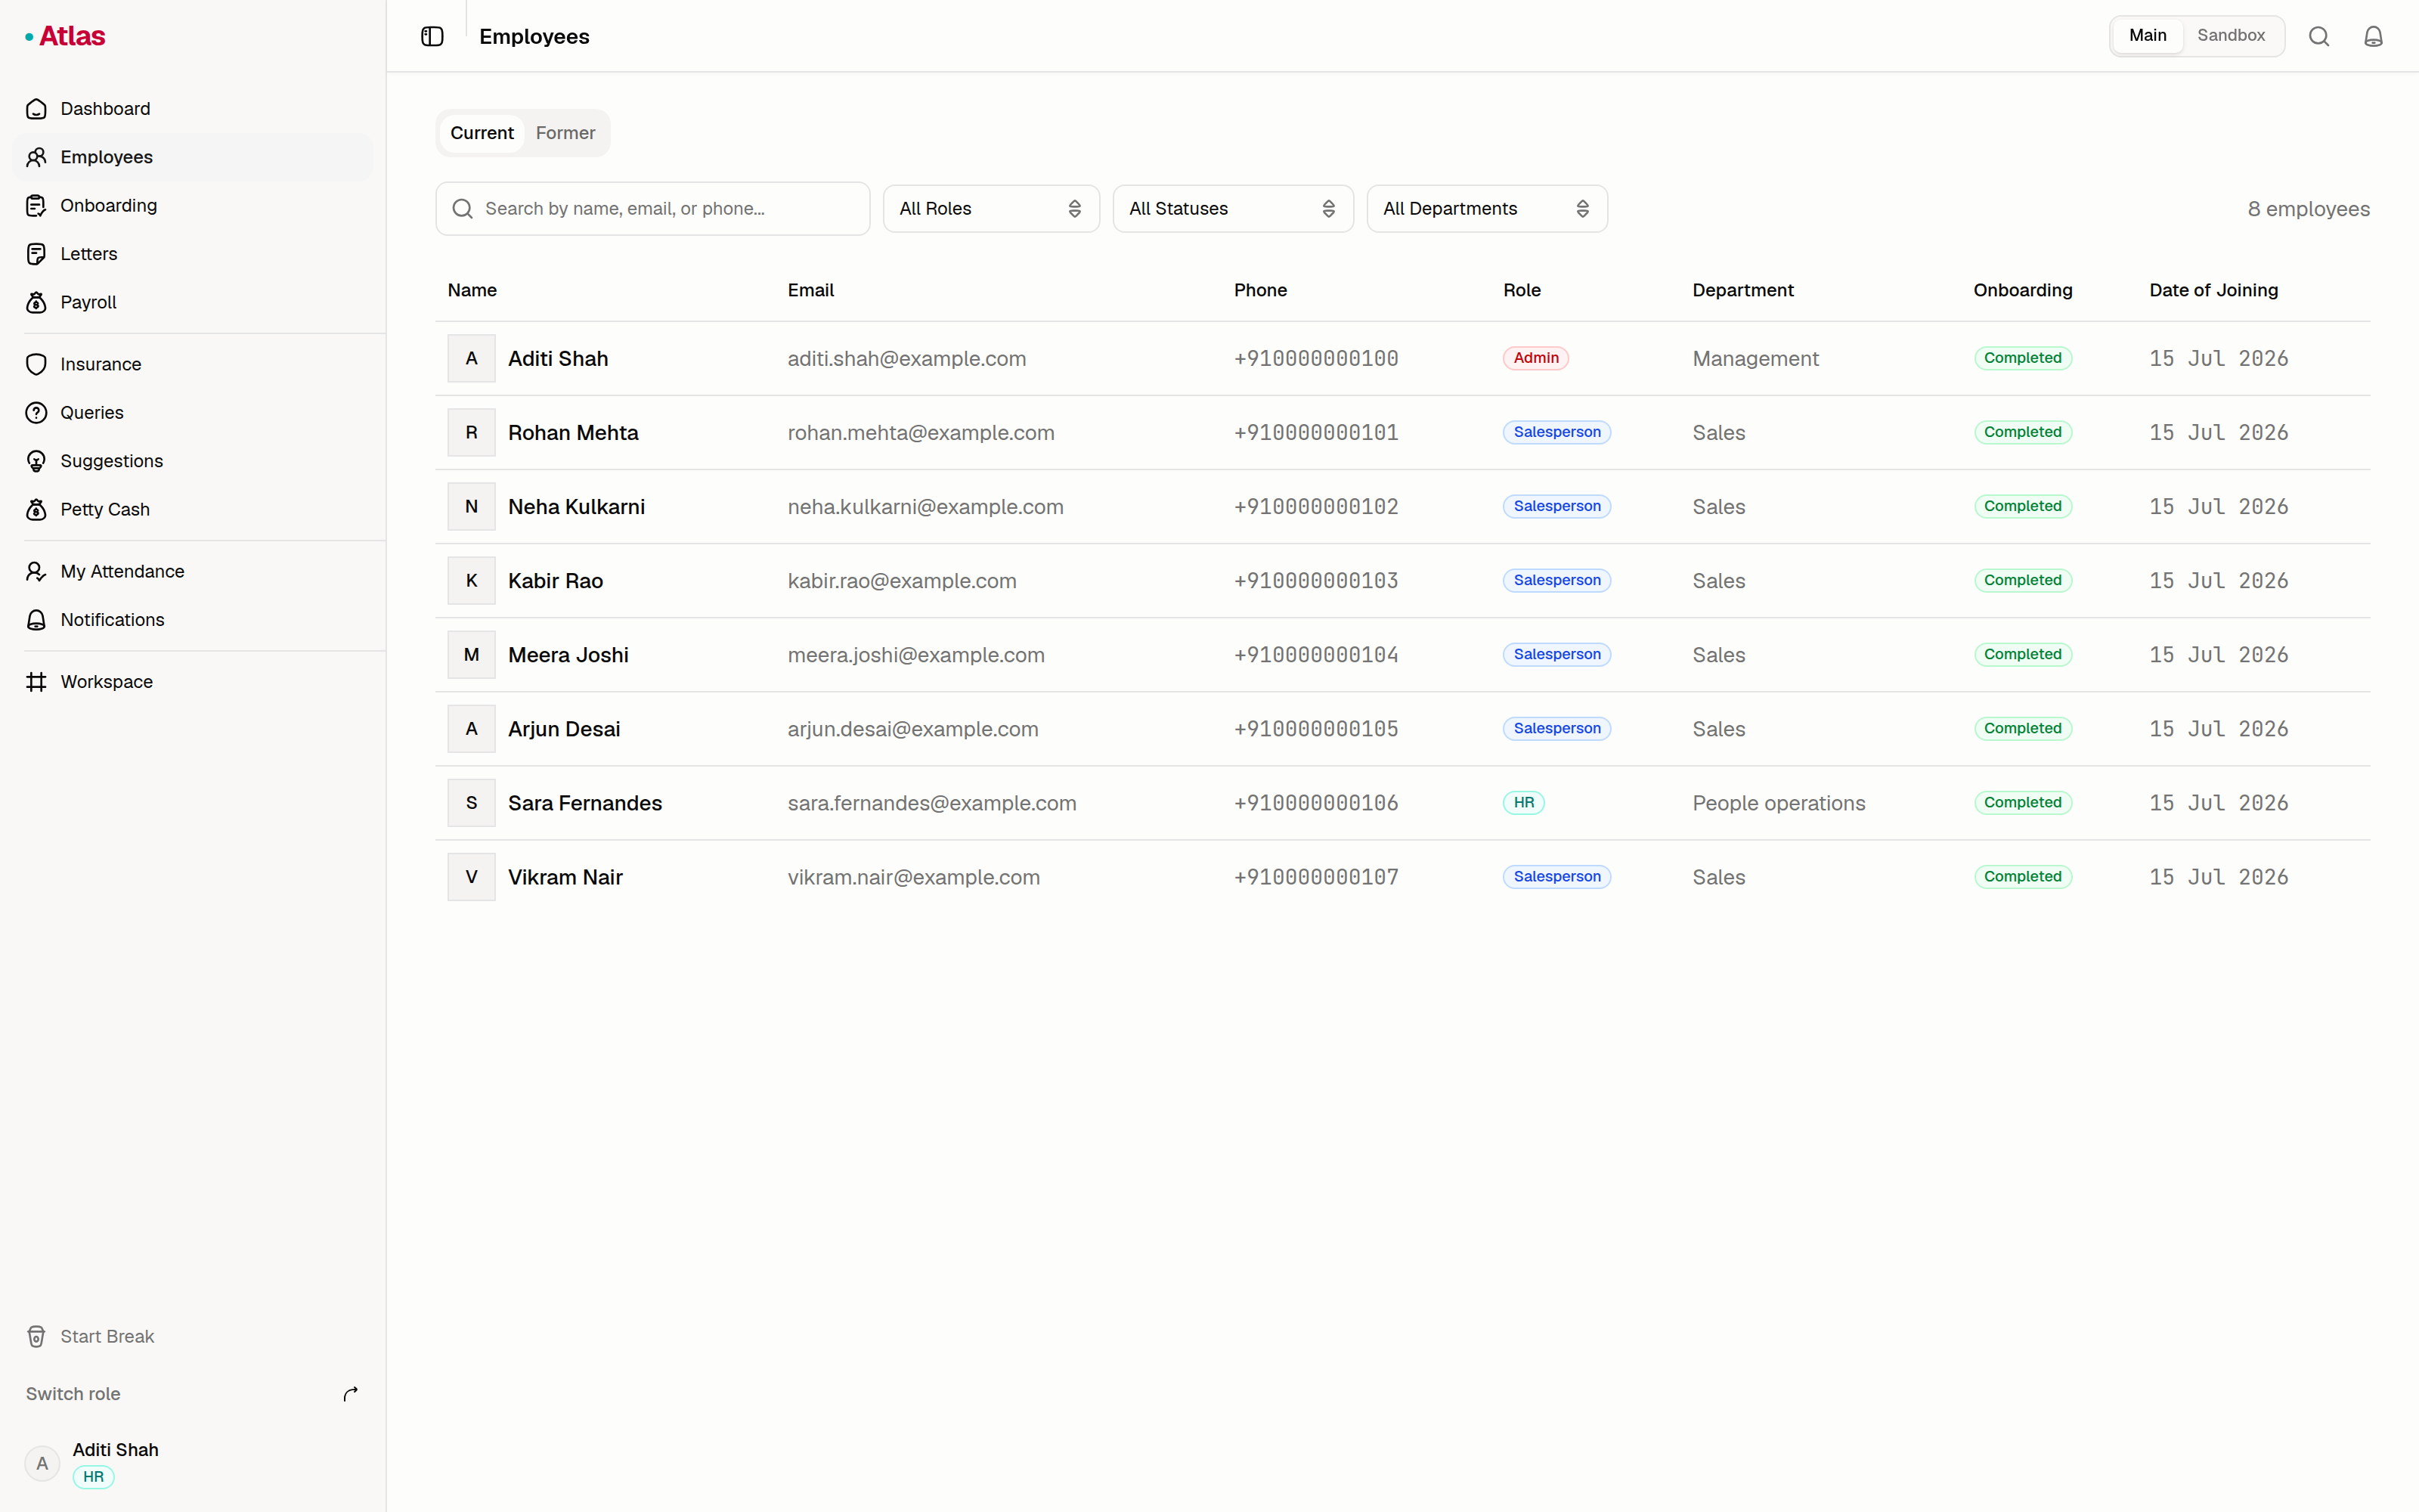Click the People operations department cell

(1778, 803)
